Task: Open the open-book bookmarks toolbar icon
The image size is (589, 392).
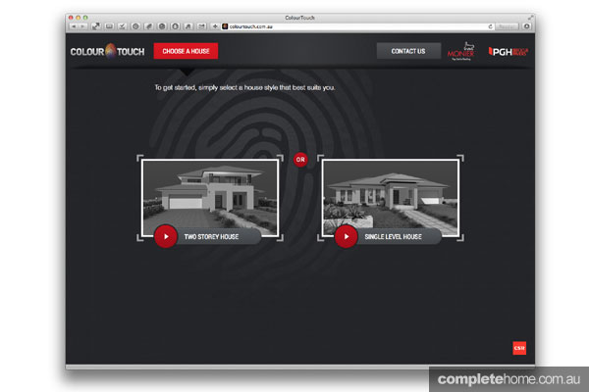Action: (109, 26)
